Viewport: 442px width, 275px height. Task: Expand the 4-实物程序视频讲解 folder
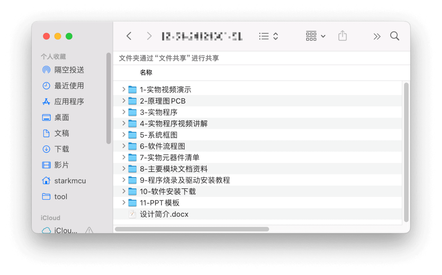(x=124, y=123)
